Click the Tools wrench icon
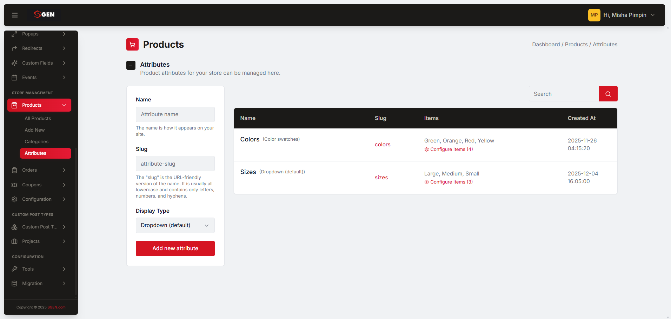This screenshot has width=671, height=319. click(14, 269)
